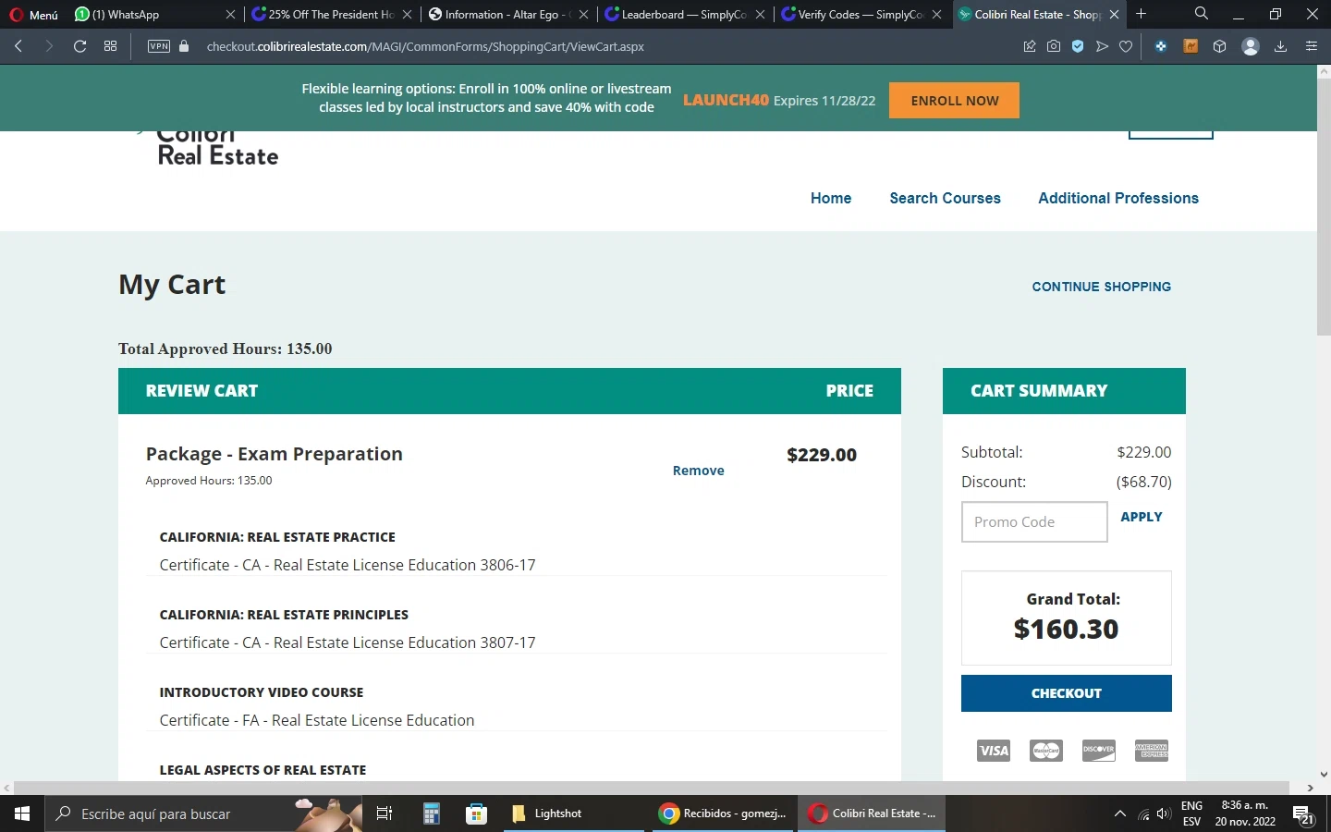The image size is (1331, 832).
Task: Switch to the Leaderboard SimplyCodes tab
Action: tap(684, 14)
